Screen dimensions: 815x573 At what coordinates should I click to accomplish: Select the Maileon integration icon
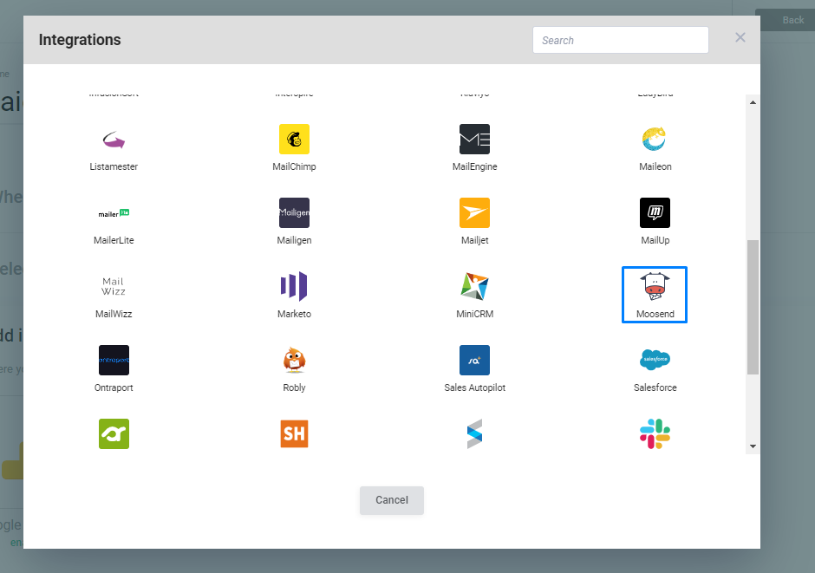[x=655, y=140]
